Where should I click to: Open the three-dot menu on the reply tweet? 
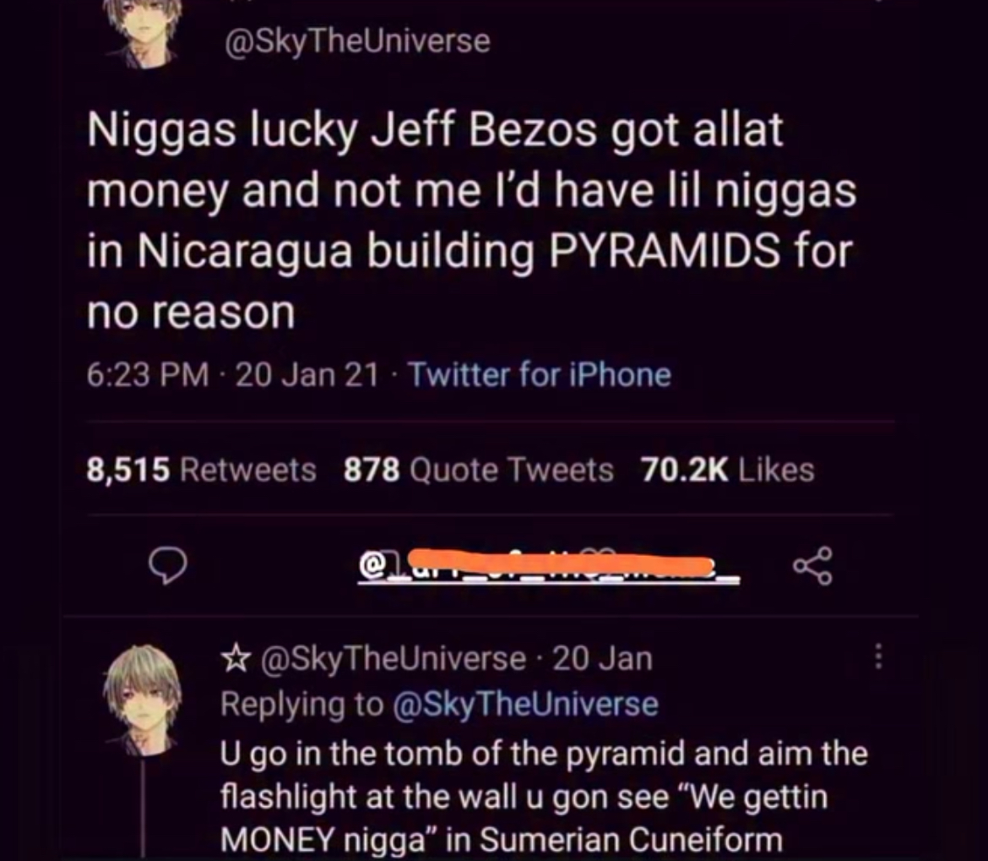tap(878, 657)
